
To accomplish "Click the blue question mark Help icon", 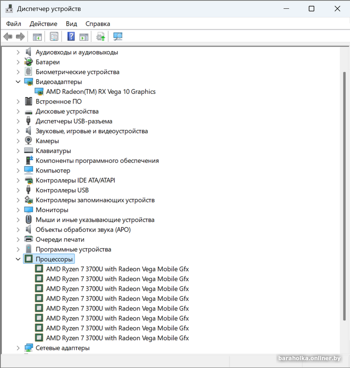I will point(71,37).
